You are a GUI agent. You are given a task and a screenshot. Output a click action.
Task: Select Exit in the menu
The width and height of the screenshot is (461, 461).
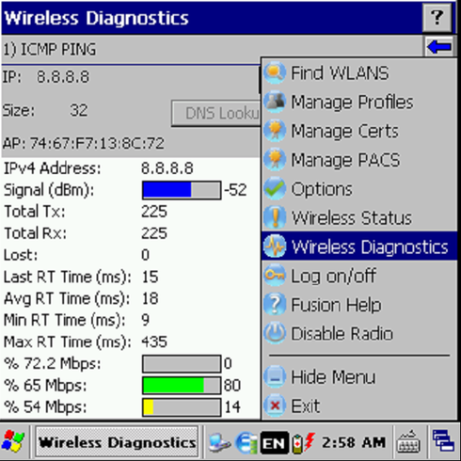pyautogui.click(x=359, y=405)
